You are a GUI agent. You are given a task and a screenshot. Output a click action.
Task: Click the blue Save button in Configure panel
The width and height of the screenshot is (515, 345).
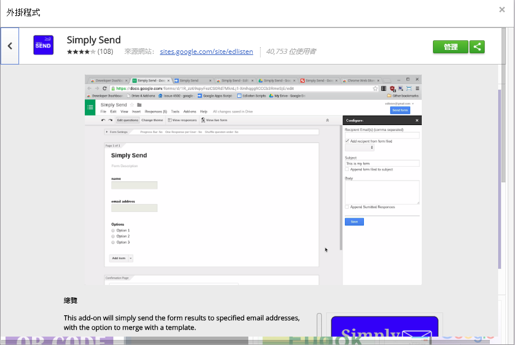354,222
